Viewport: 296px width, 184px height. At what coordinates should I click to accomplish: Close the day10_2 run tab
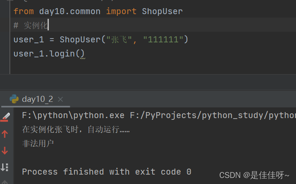[60, 99]
